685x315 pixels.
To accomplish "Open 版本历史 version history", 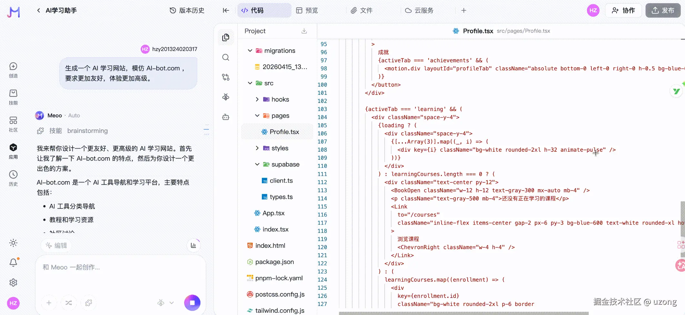I will pos(187,10).
